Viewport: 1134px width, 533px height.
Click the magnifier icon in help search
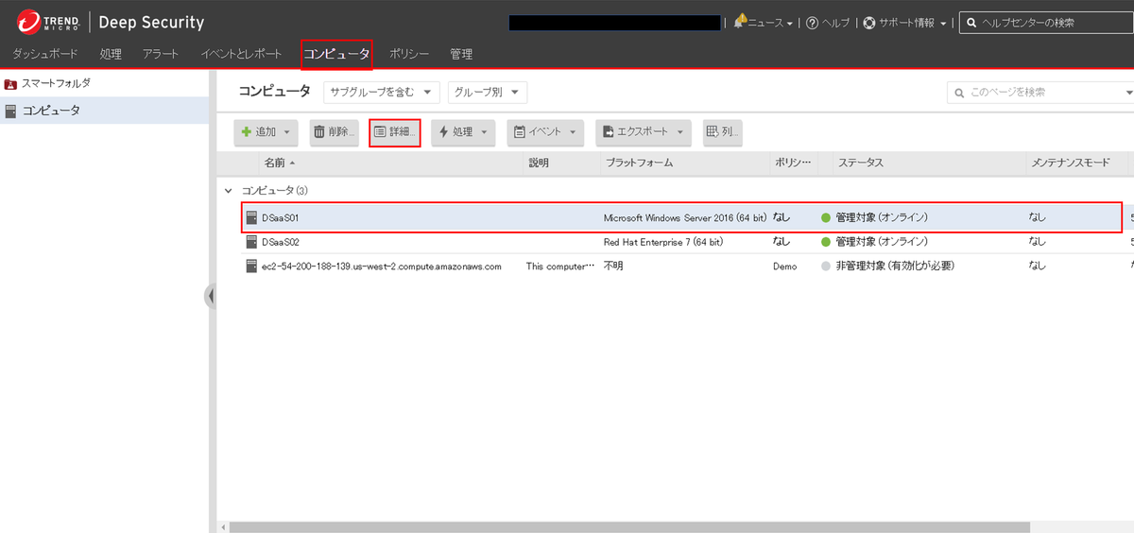(x=971, y=23)
